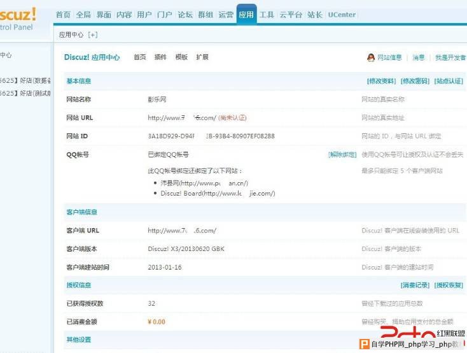Click the Discuz! 应用中心 title

pos(92,57)
